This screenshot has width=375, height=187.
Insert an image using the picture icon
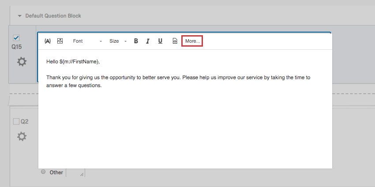(x=60, y=41)
